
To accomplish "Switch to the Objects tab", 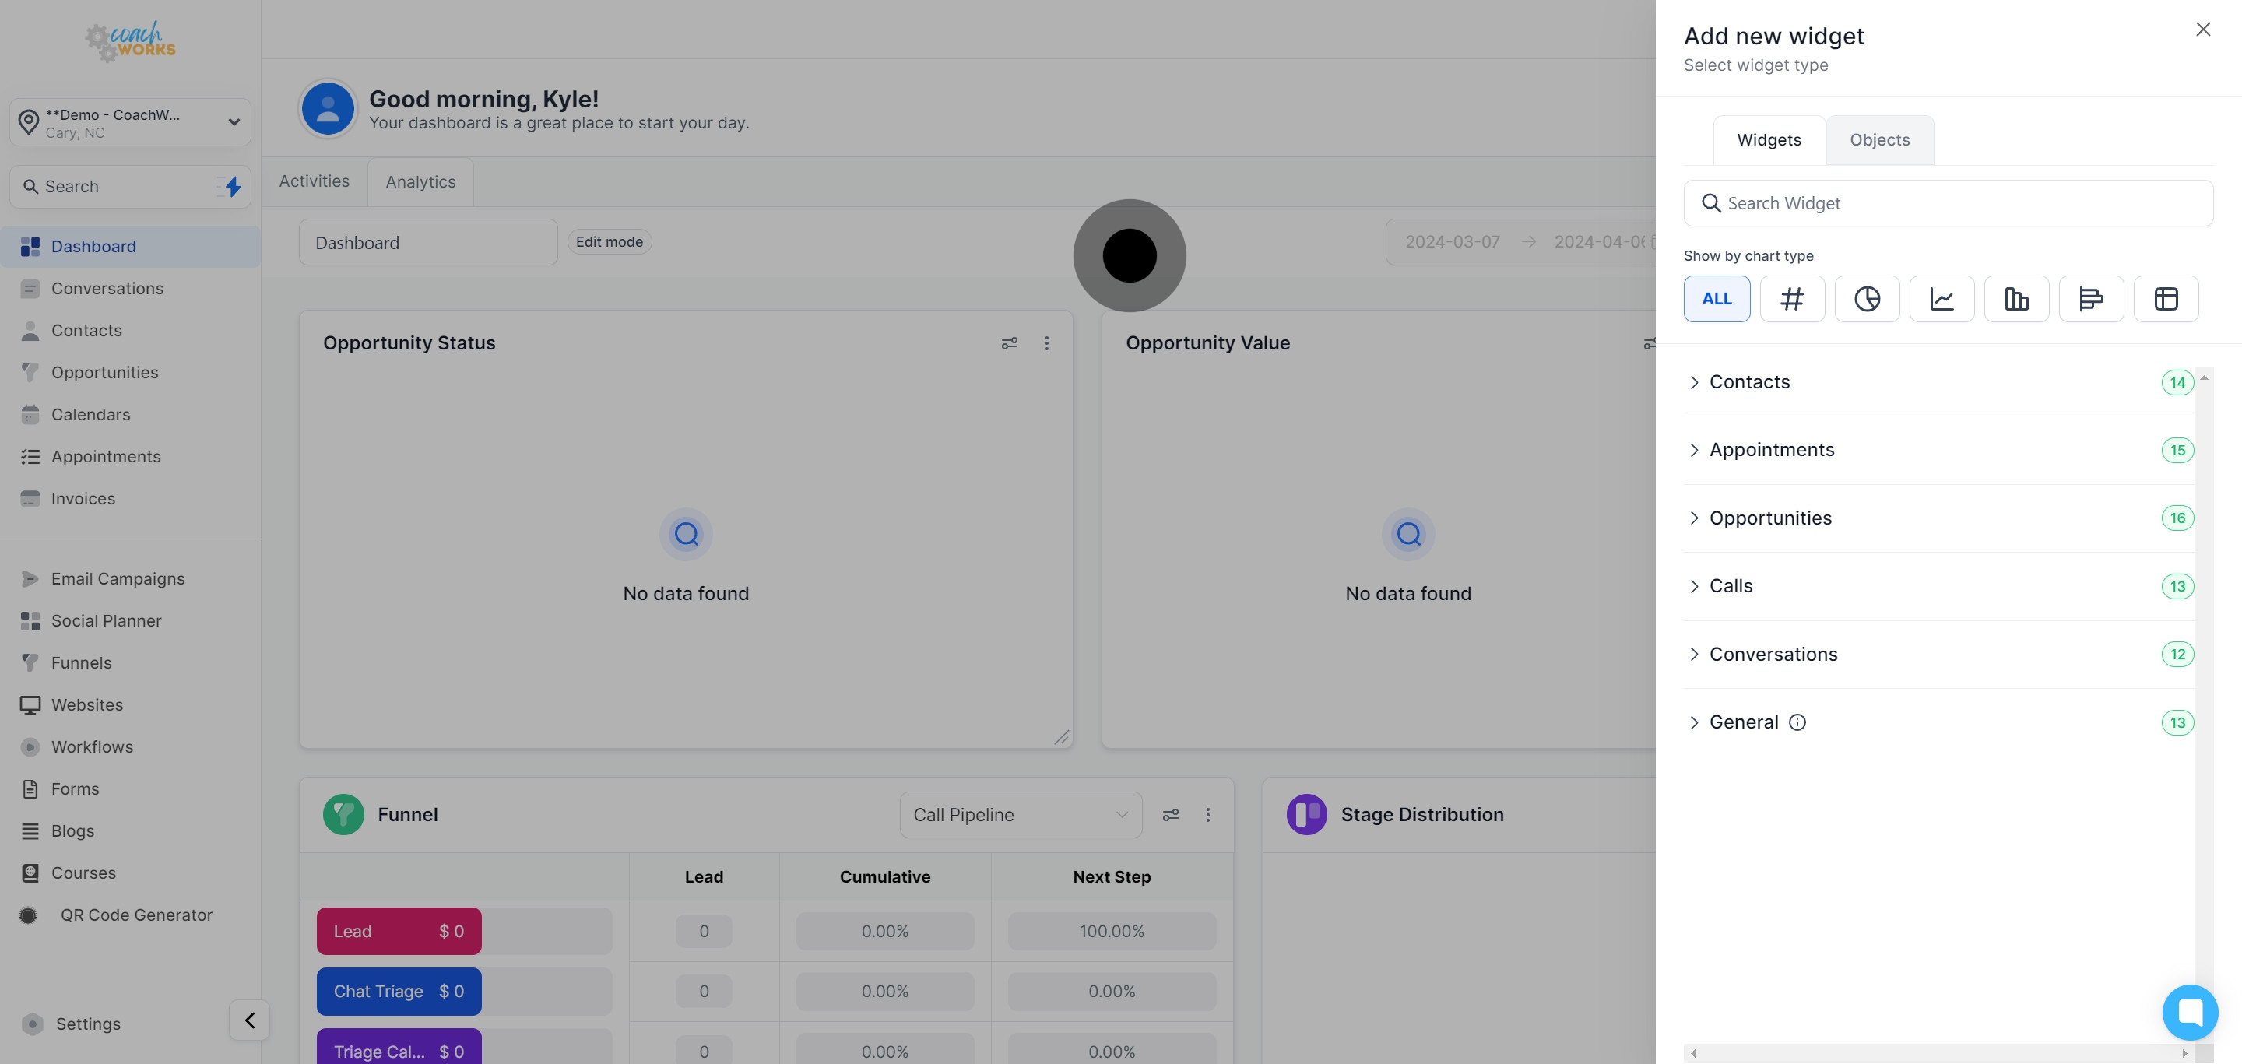I will (1879, 140).
